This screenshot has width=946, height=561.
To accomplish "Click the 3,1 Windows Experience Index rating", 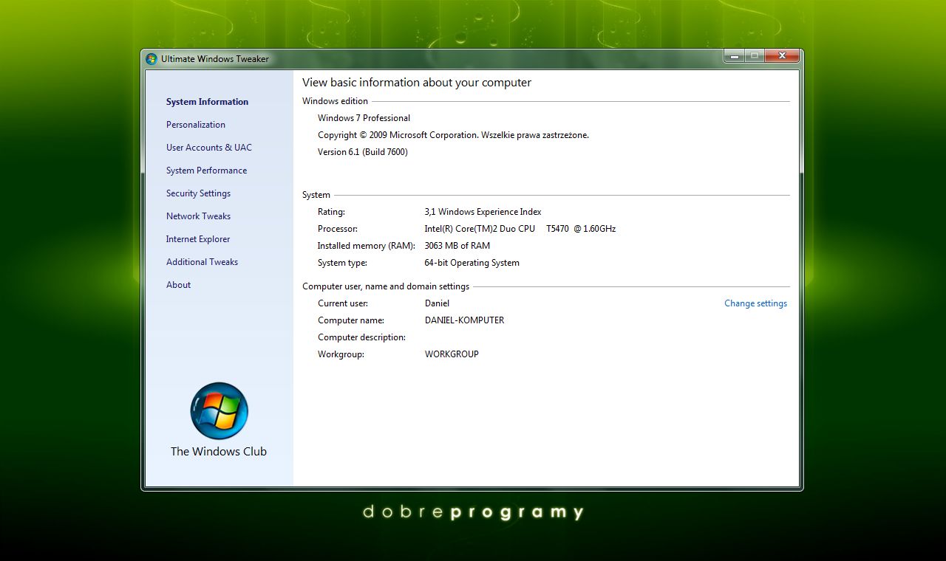I will [483, 212].
